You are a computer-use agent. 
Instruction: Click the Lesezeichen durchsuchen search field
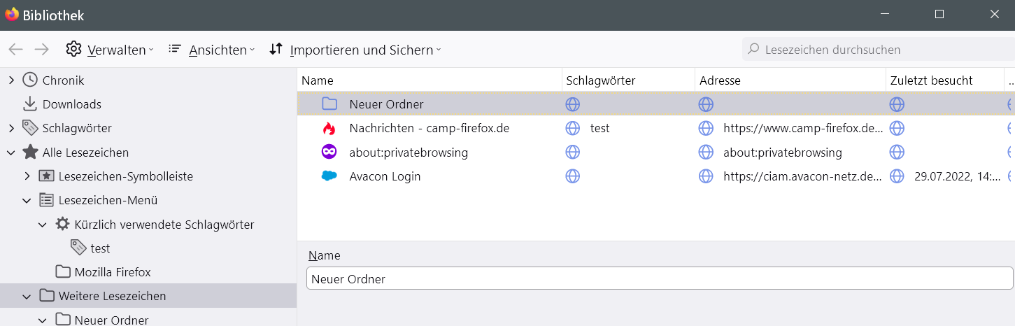[x=874, y=50]
